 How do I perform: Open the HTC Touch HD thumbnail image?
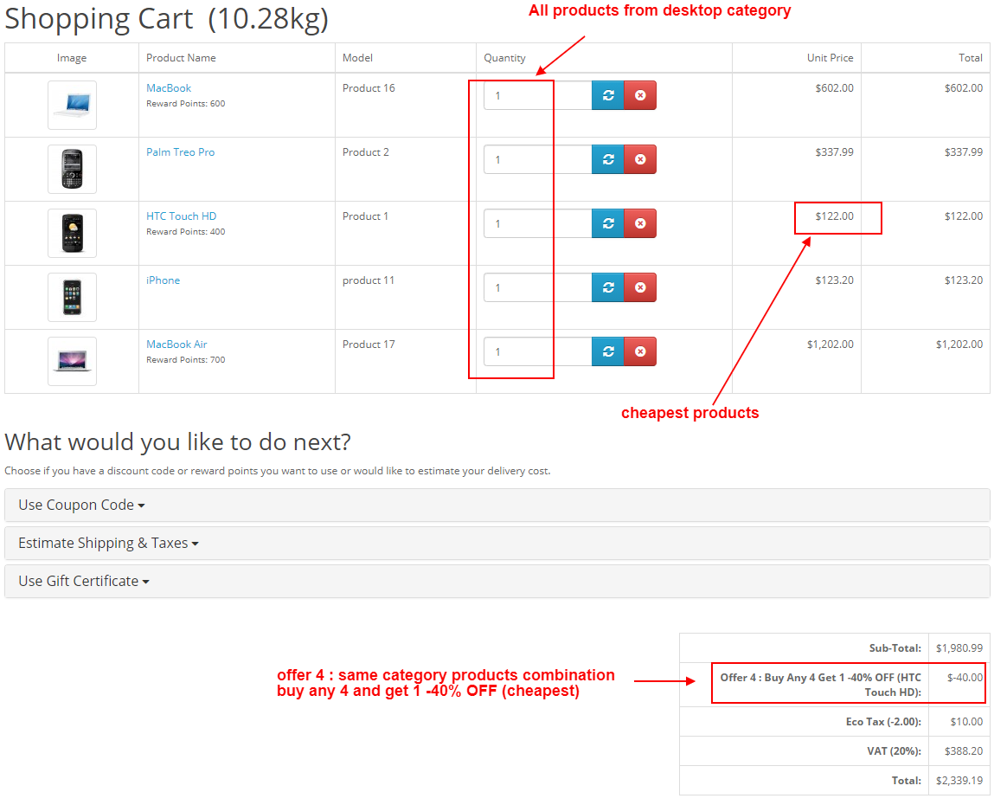point(73,234)
